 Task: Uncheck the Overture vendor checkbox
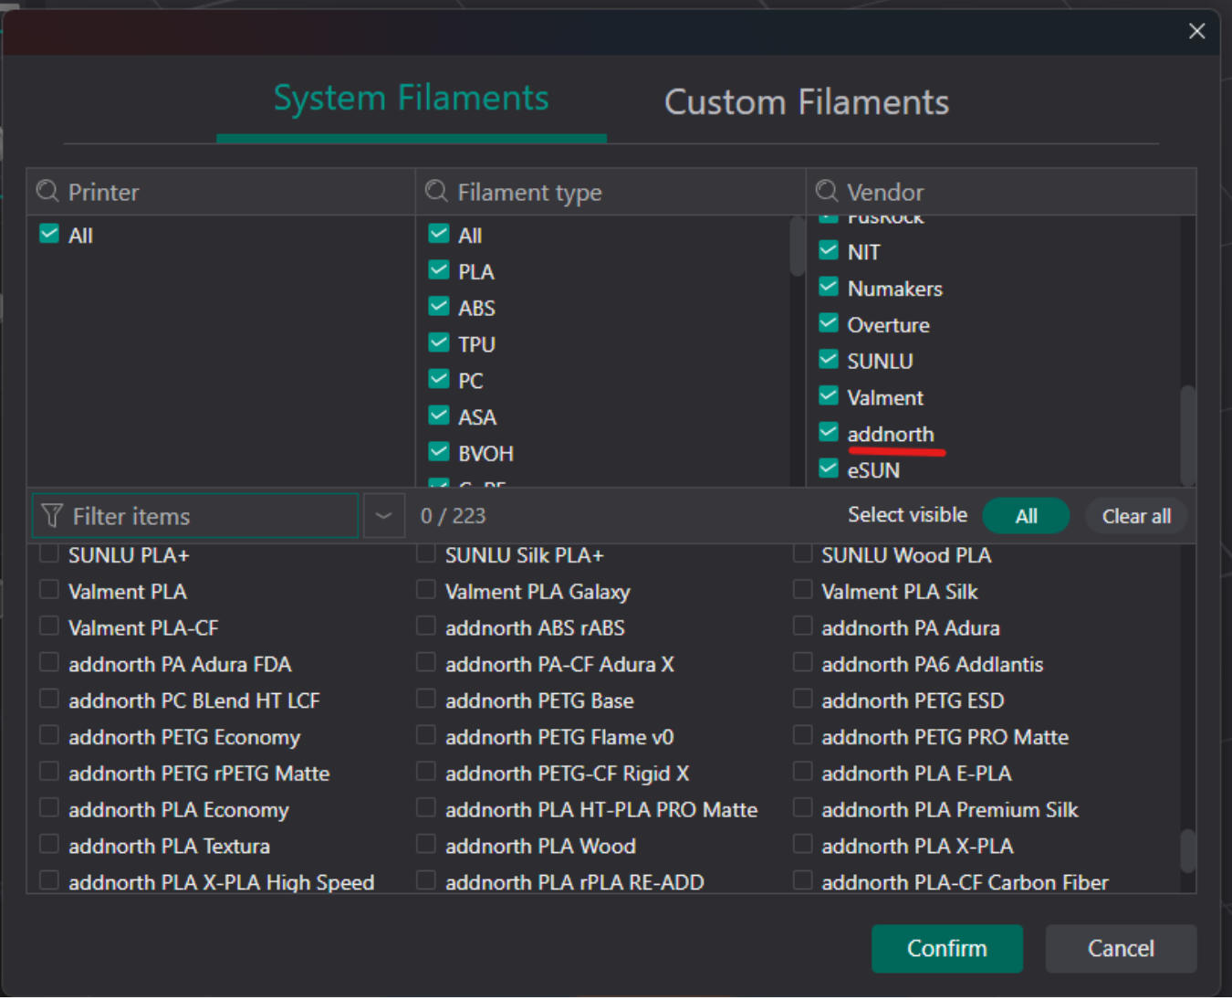tap(829, 323)
